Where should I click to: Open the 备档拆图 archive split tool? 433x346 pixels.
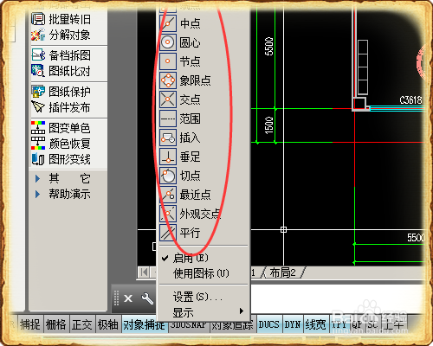coord(61,55)
